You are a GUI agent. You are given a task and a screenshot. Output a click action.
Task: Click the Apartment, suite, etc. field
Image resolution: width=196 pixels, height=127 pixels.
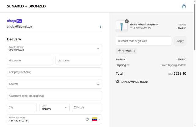tap(55, 96)
